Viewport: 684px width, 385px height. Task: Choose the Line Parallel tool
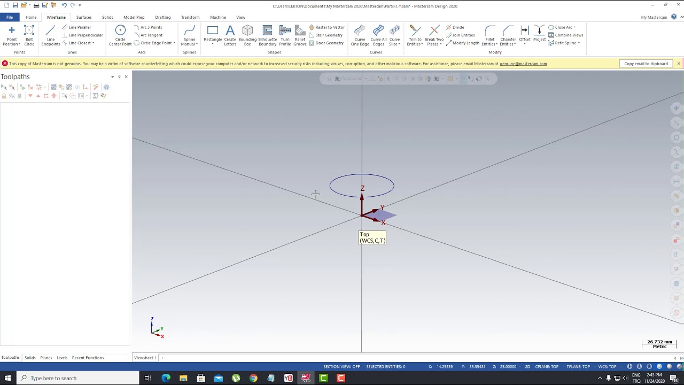(x=76, y=27)
